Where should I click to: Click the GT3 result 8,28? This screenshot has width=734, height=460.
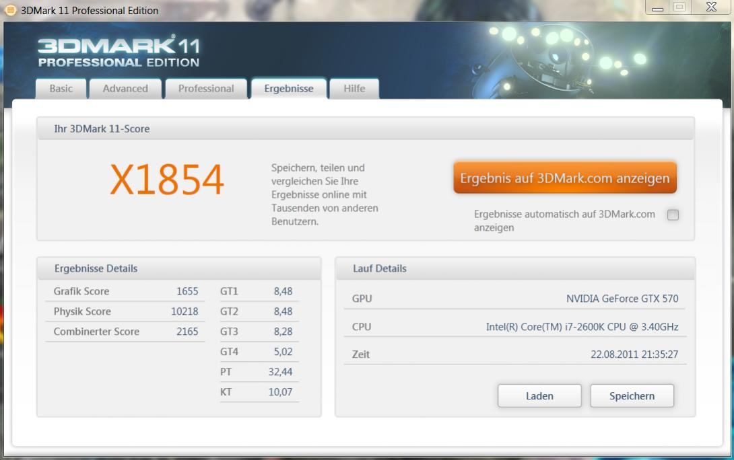click(x=283, y=332)
